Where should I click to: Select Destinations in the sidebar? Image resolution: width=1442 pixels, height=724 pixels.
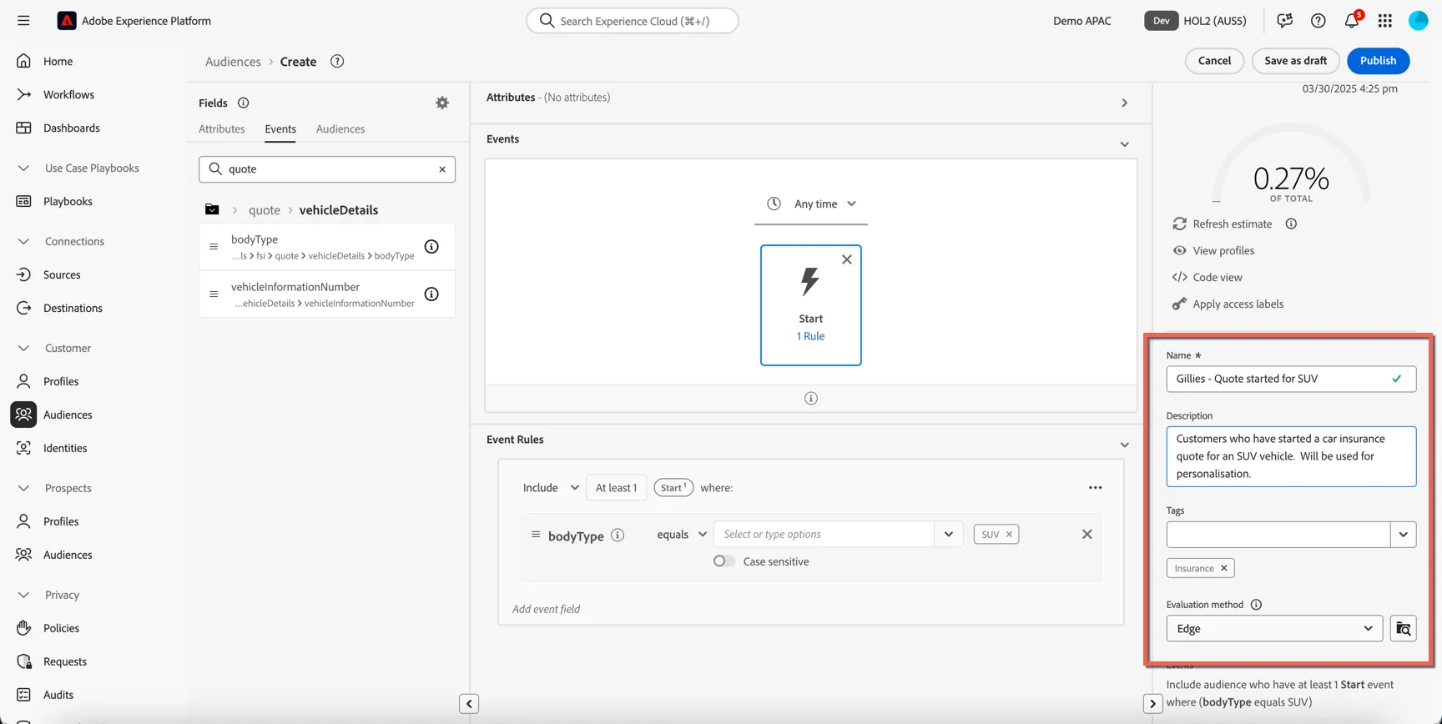pyautogui.click(x=73, y=308)
